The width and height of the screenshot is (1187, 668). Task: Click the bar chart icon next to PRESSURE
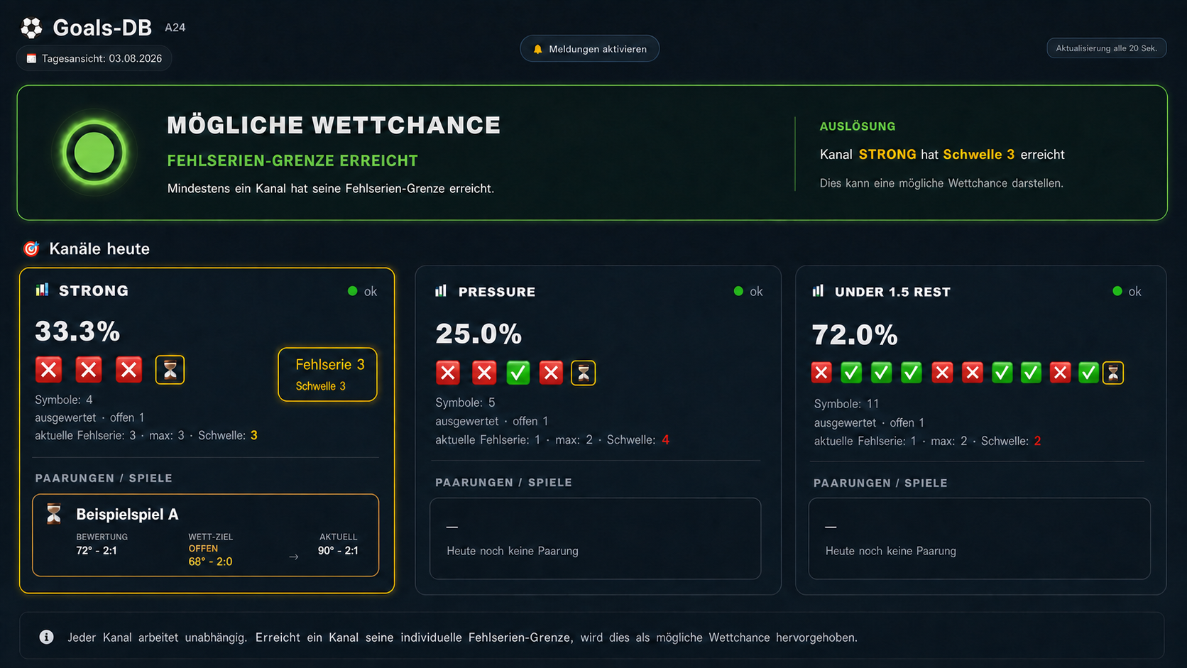point(441,291)
